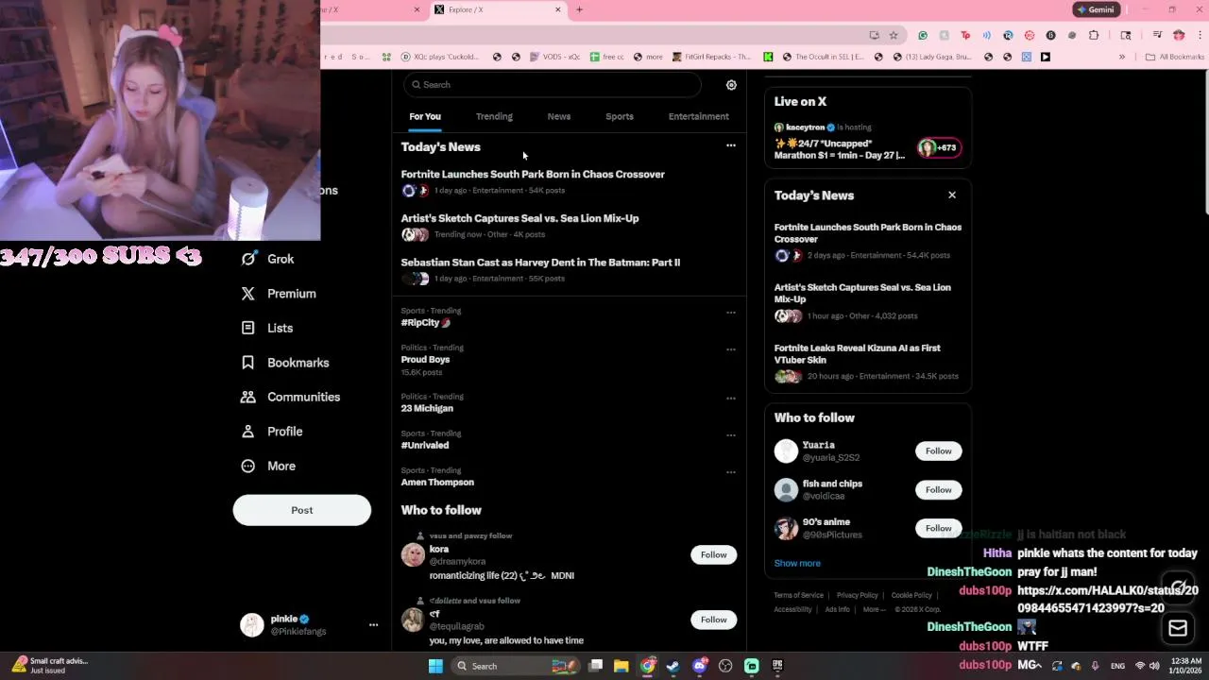Open Accessibility footer link
1209x680 pixels.
point(793,609)
